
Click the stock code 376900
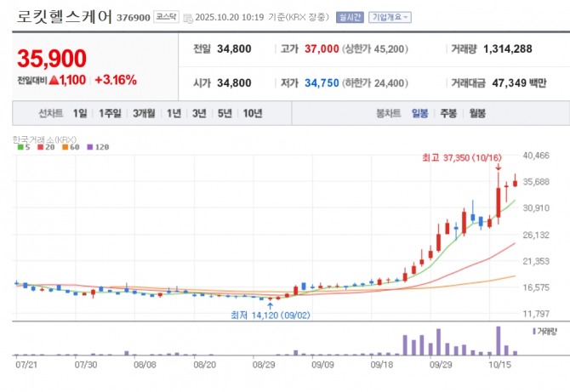(x=134, y=18)
